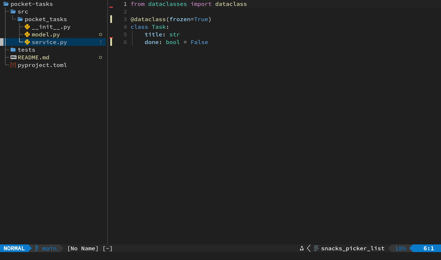Click the Python icon beside model.py
This screenshot has height=260, width=441.
pos(27,35)
